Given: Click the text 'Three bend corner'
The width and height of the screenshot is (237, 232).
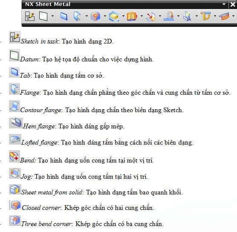Looking at the screenshot, I should point(46,224).
